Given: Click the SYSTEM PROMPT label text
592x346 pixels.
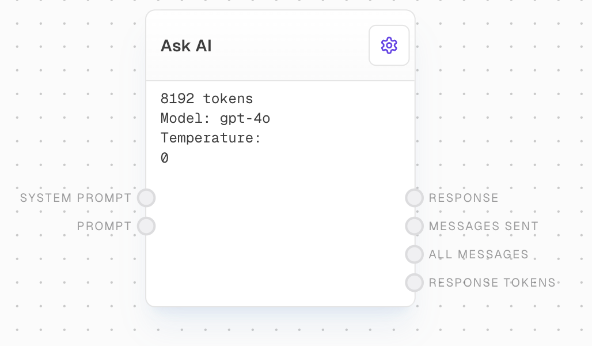Looking at the screenshot, I should tap(75, 197).
